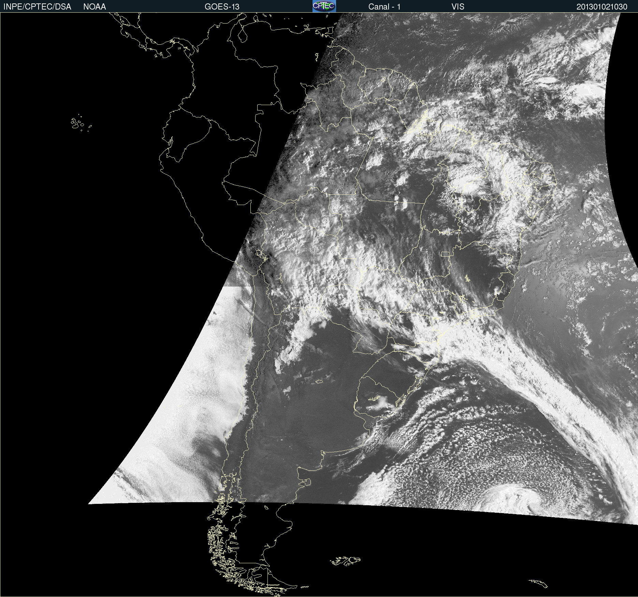This screenshot has width=638, height=597.
Task: Click the 201301021030 timestamp
Action: 602,7
